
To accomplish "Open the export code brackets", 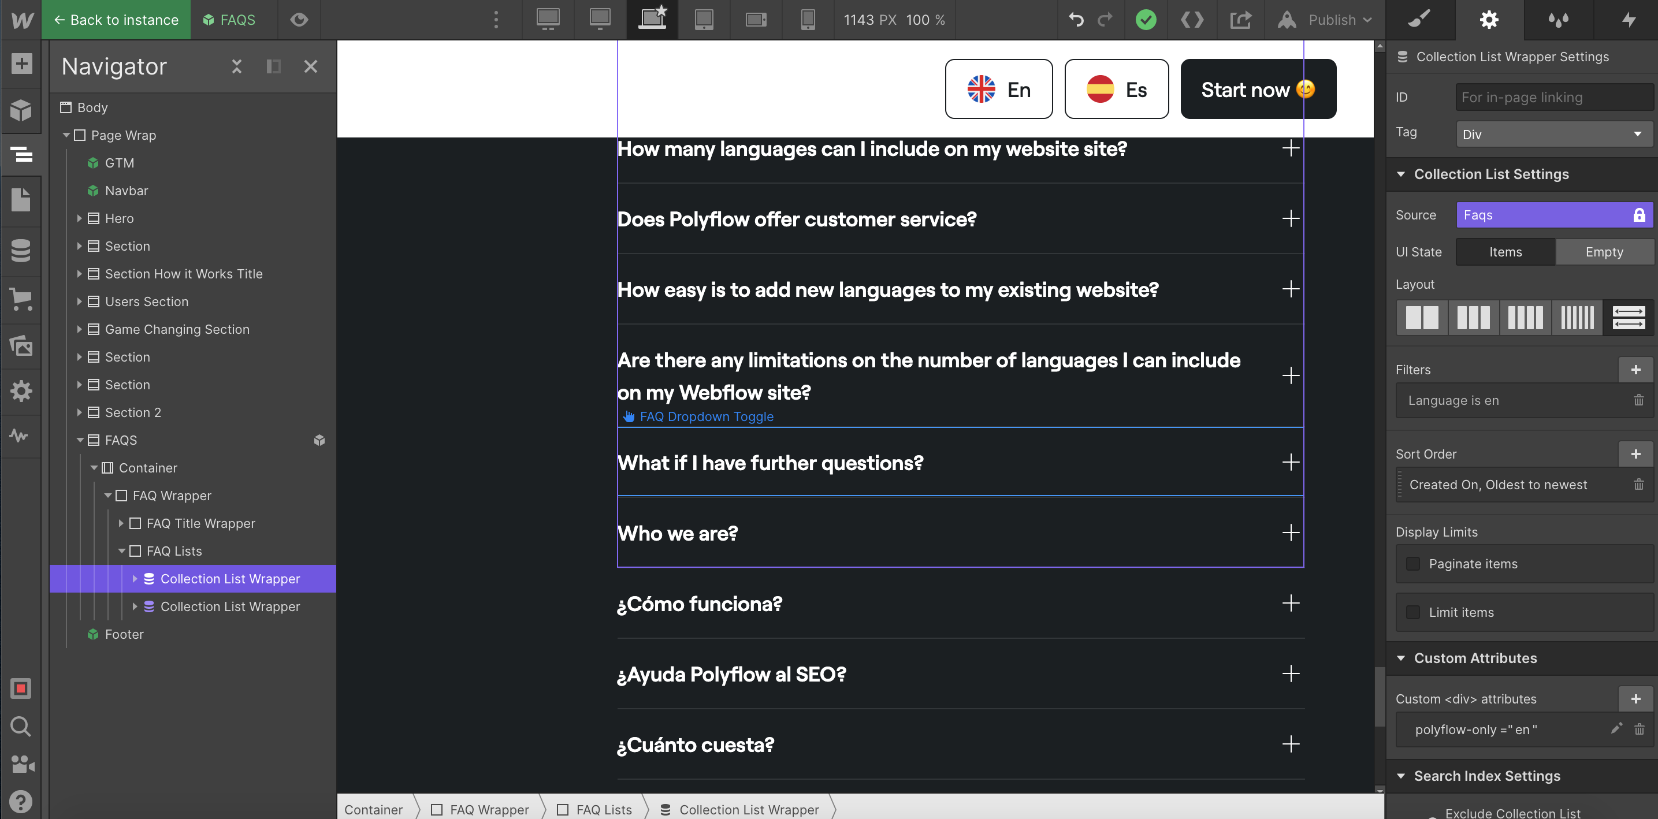I will tap(1192, 19).
